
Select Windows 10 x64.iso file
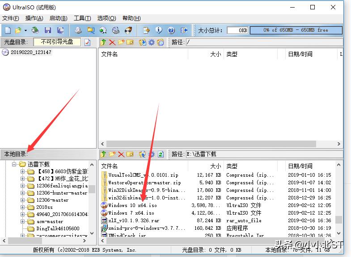tap(132, 205)
